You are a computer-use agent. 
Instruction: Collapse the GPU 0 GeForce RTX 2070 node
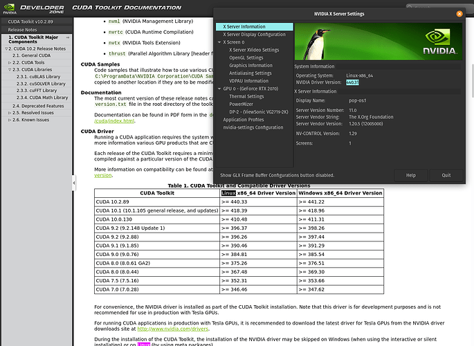(x=219, y=89)
